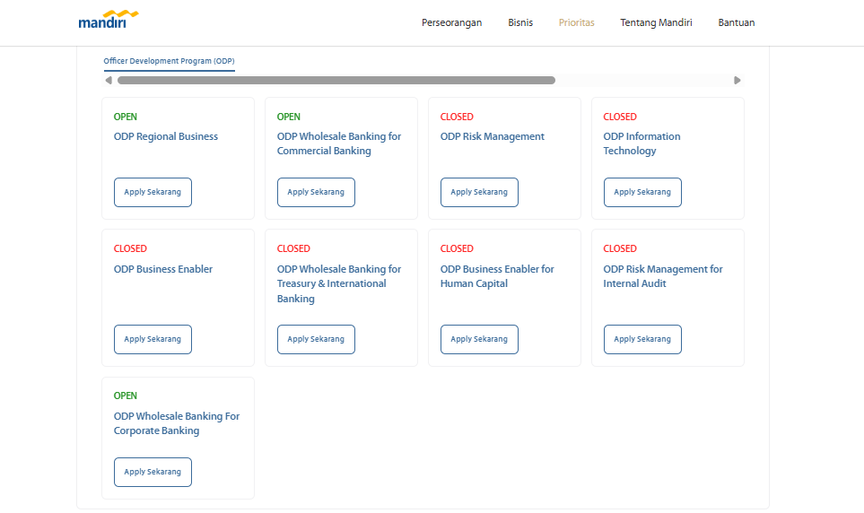Apply Sekarang for ODP Risk Management
The height and width of the screenshot is (513, 864).
click(479, 192)
